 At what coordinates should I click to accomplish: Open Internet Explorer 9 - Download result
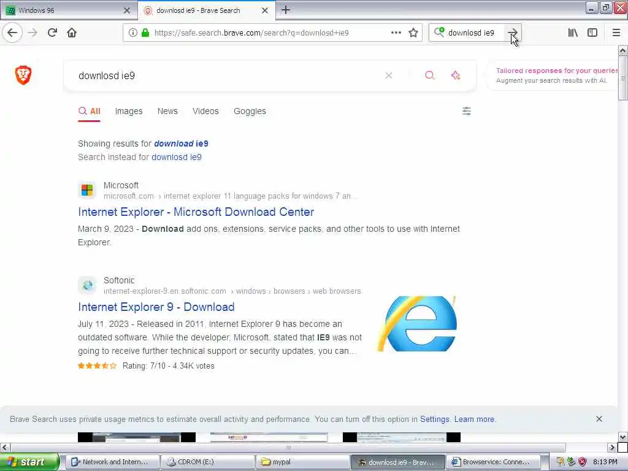click(156, 307)
